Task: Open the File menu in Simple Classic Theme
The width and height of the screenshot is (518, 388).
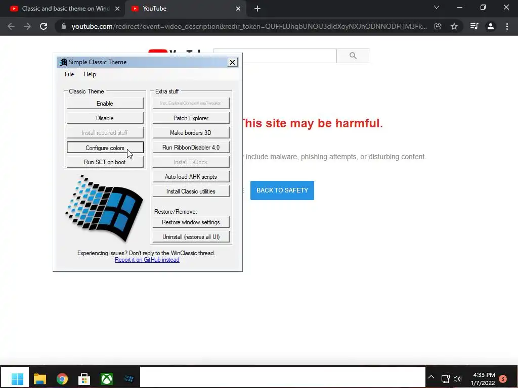Action: pos(69,74)
